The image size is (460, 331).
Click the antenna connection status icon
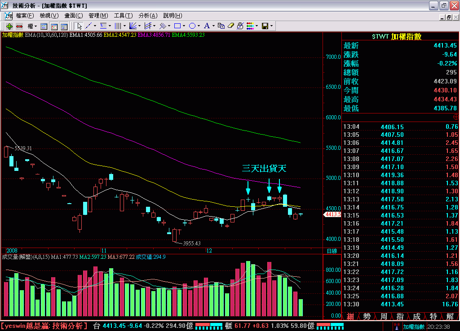pyautogui.click(x=397, y=327)
